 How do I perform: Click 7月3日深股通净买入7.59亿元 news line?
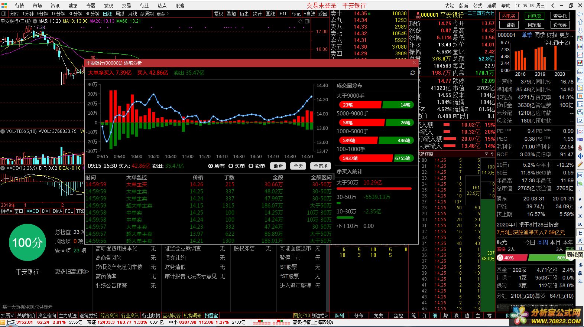coord(531,232)
